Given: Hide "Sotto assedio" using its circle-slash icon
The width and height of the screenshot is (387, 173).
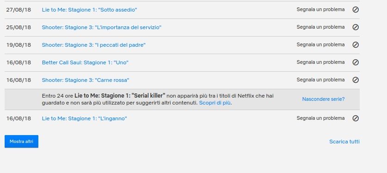Looking at the screenshot, I should [x=356, y=10].
